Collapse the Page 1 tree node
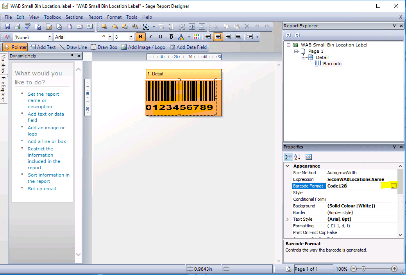Image resolution: width=406 pixels, height=275 pixels. click(x=296, y=51)
